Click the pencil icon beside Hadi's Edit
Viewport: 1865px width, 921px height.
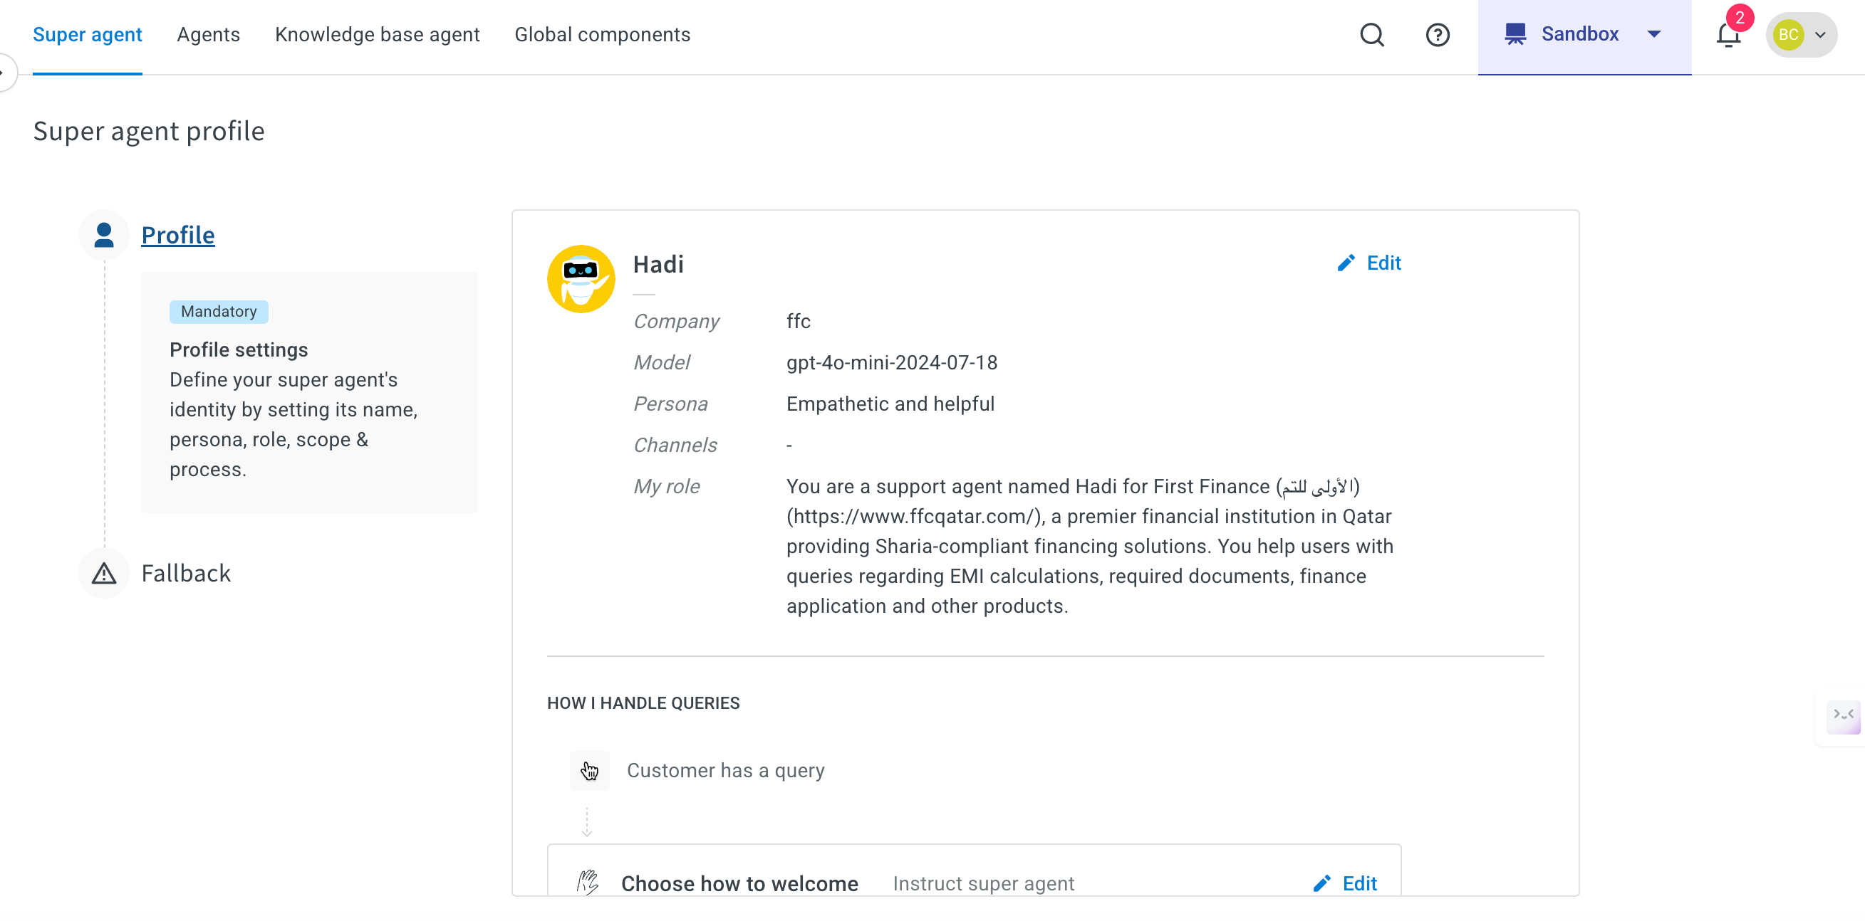point(1346,263)
